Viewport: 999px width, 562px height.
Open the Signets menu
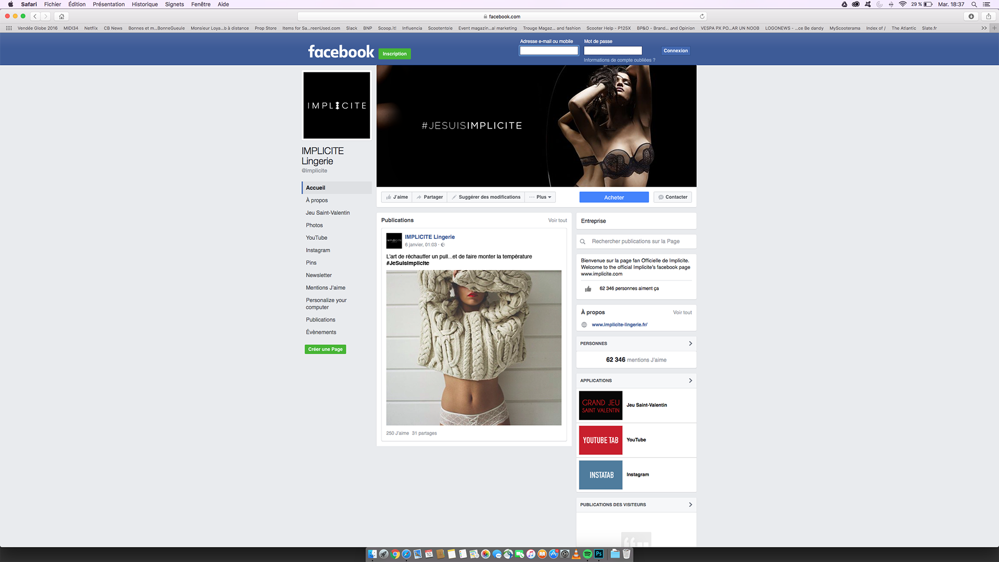point(174,4)
